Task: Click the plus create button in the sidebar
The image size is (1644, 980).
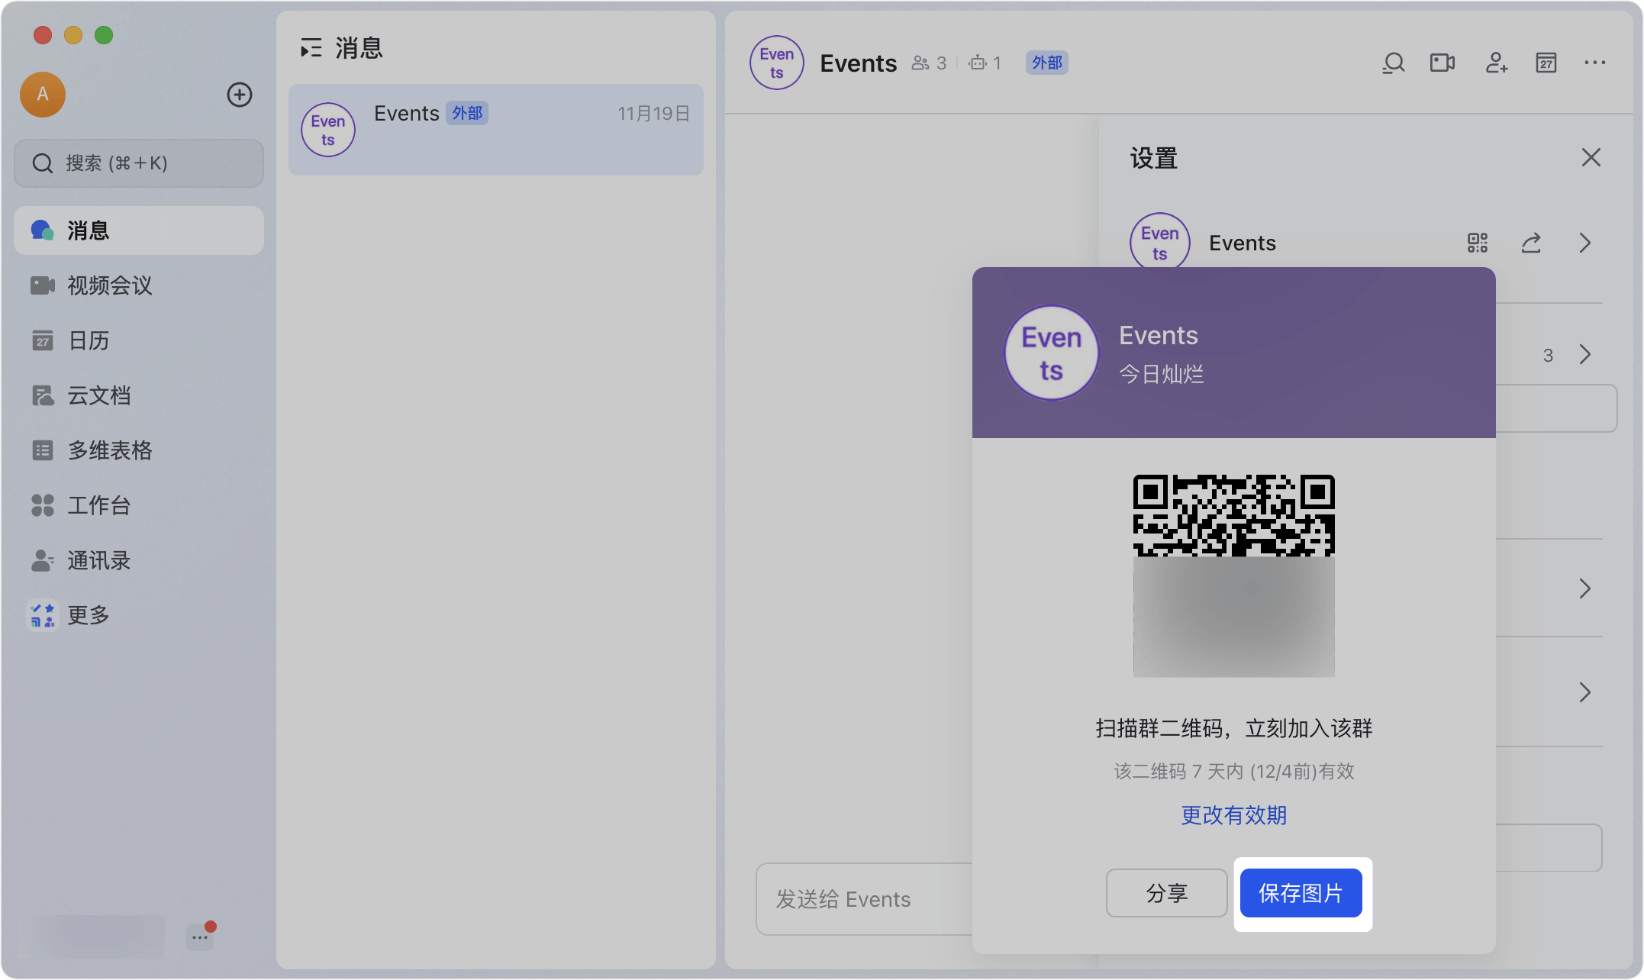Action: click(x=240, y=95)
